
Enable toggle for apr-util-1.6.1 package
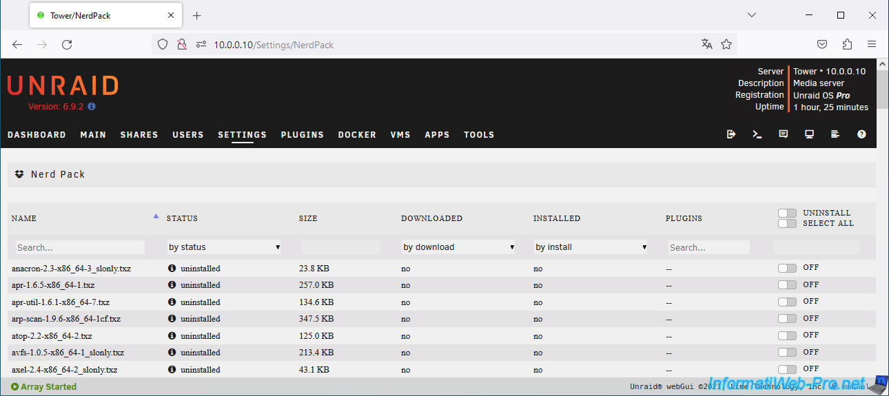[x=787, y=302]
